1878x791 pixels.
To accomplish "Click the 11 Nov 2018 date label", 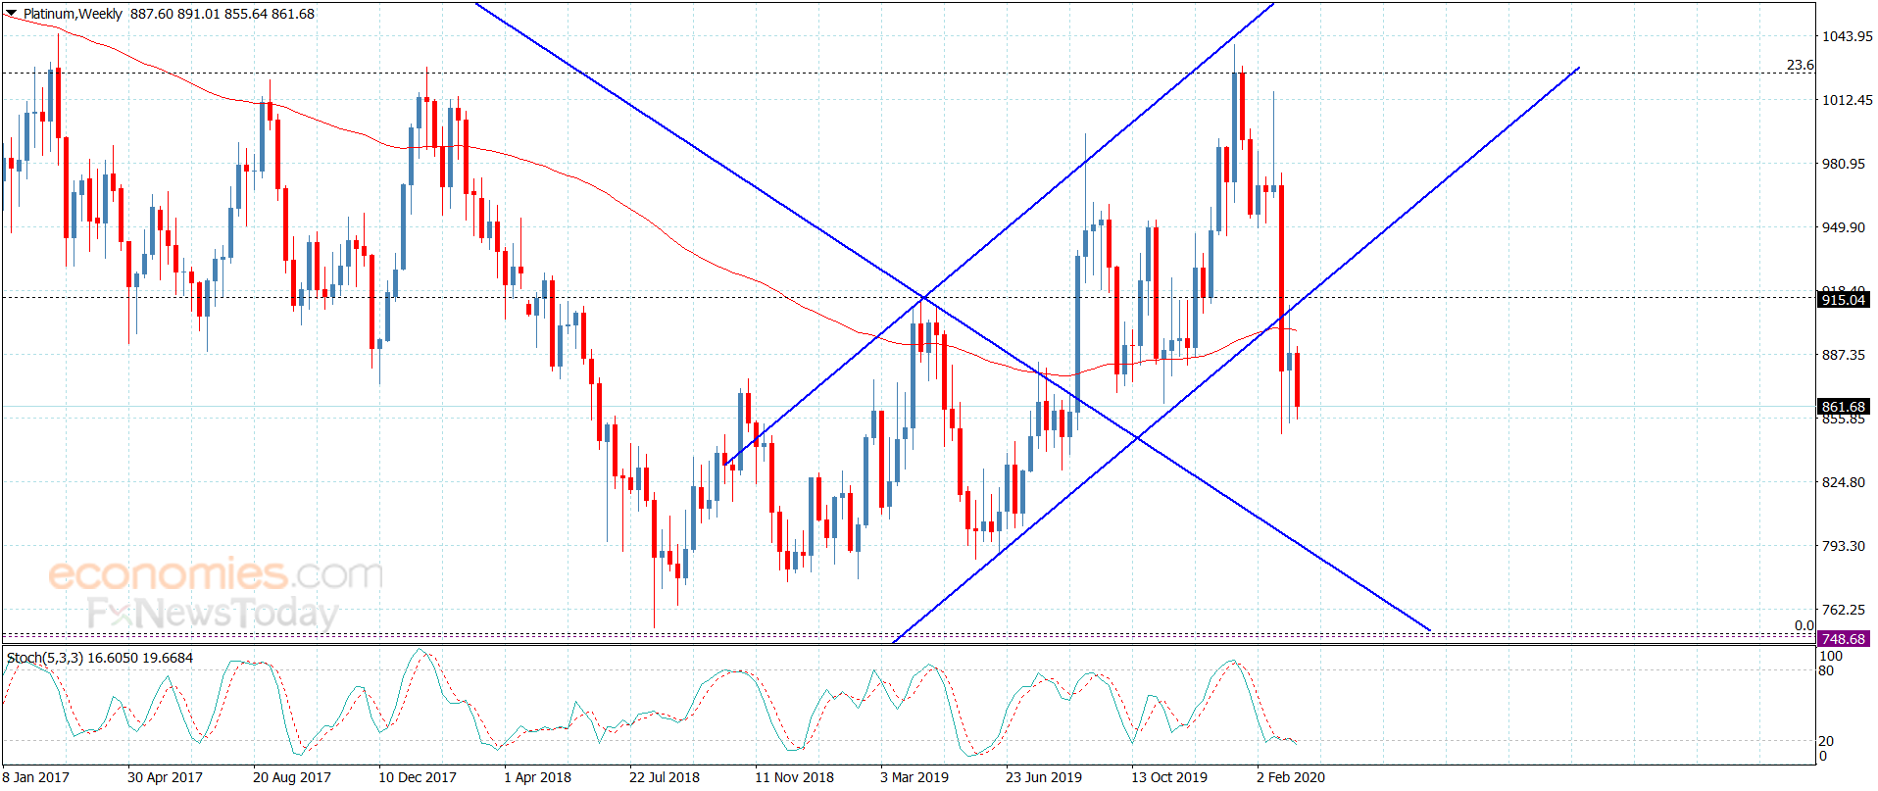I will (794, 777).
